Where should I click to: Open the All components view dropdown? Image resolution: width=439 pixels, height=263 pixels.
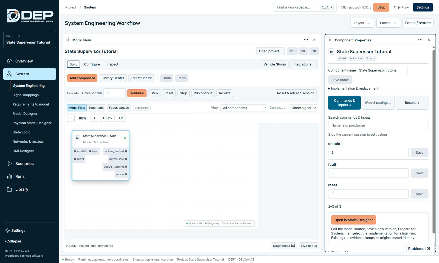point(244,108)
